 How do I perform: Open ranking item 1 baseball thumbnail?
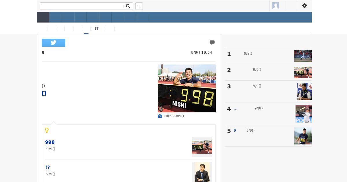[x=303, y=56]
